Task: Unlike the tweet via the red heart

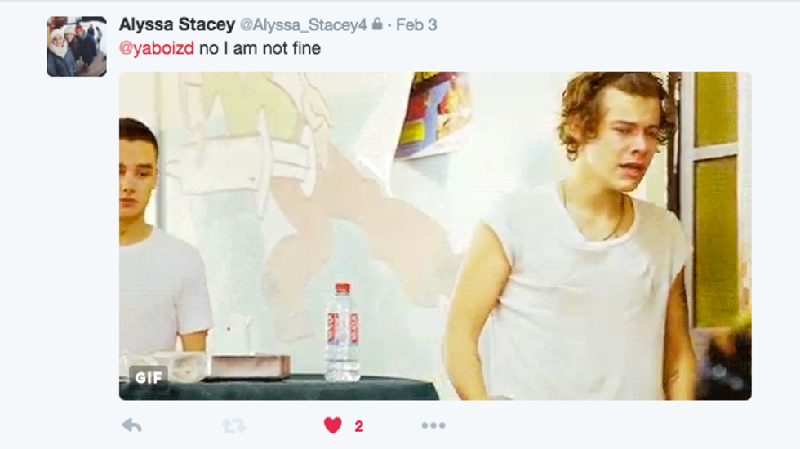Action: 333,425
